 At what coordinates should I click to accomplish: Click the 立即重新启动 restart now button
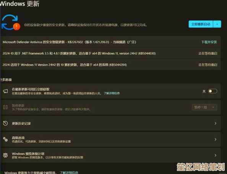pyautogui.click(x=201, y=24)
